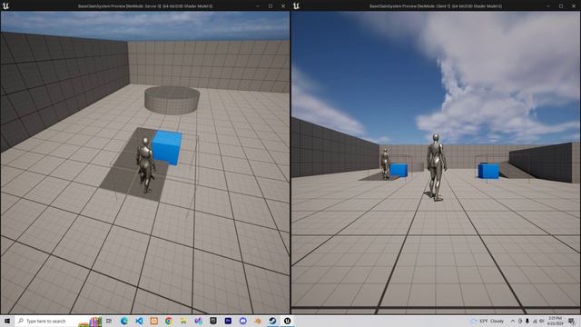Click the distant character in Client viewport
581x327 pixels.
(385, 163)
